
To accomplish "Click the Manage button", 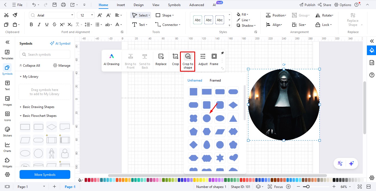I will (62, 66).
